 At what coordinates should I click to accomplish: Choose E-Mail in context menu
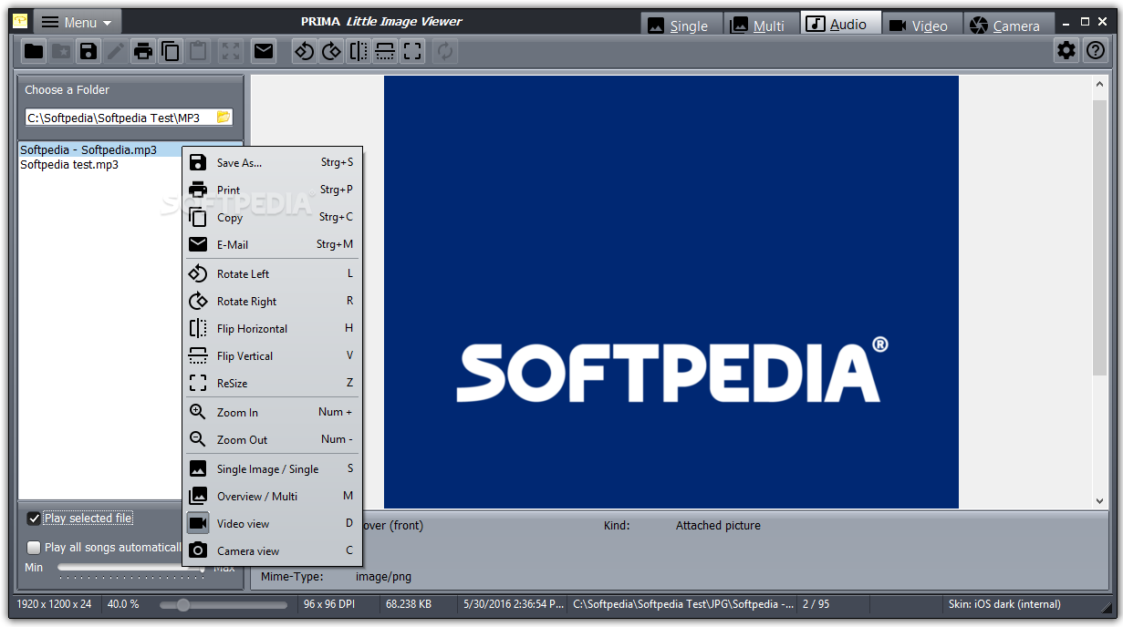(x=272, y=244)
